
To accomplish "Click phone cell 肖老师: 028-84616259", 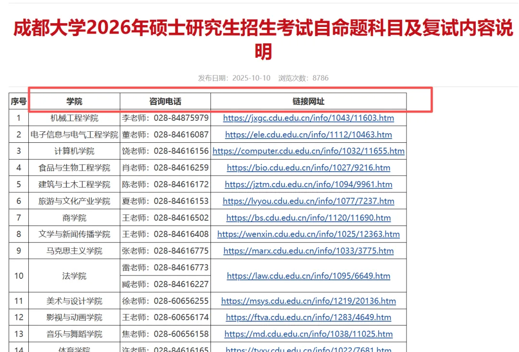I will (x=165, y=167).
